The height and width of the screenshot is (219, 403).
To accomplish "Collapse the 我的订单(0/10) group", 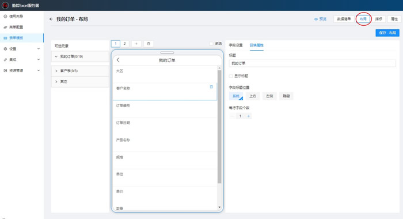I will pos(56,57).
